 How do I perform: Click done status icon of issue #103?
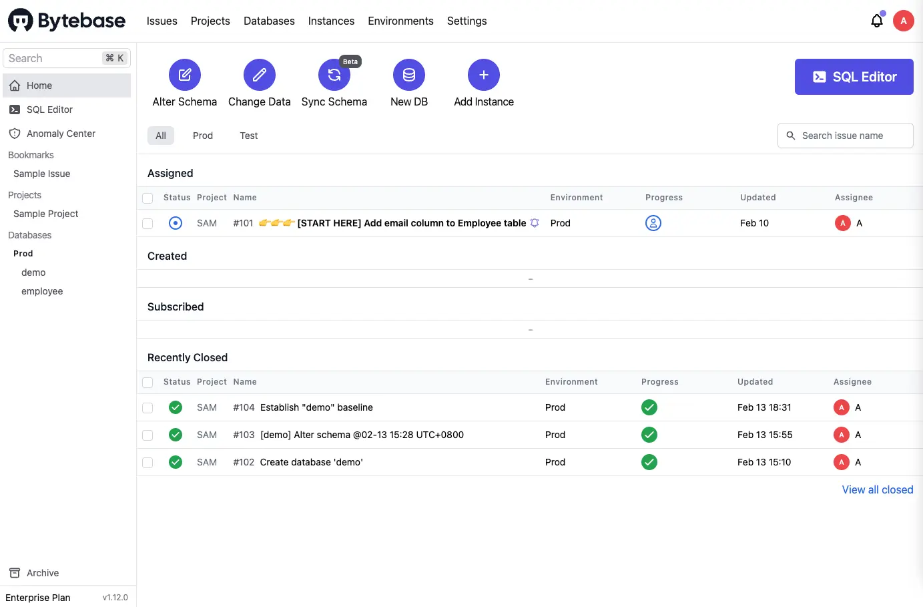coord(176,435)
